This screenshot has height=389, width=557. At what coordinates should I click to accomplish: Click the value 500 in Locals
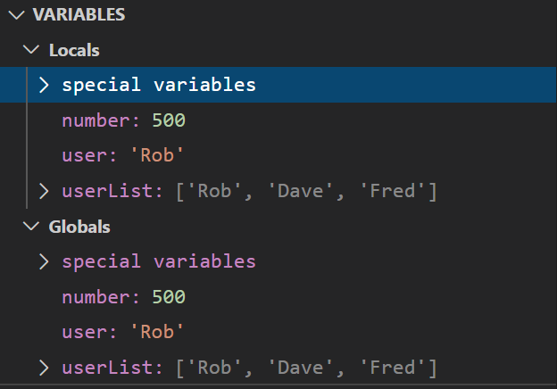(169, 120)
